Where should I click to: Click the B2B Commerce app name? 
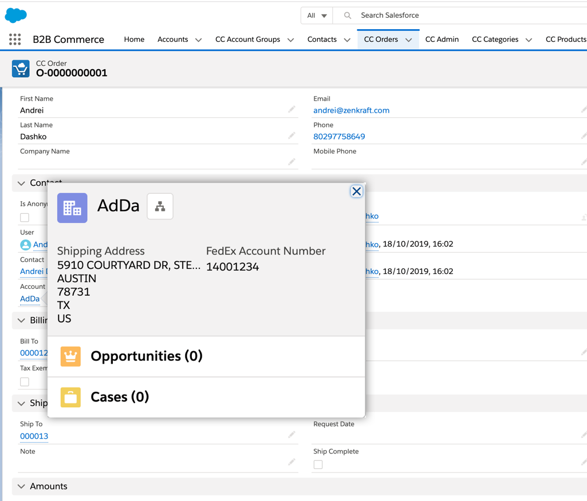[x=69, y=39]
